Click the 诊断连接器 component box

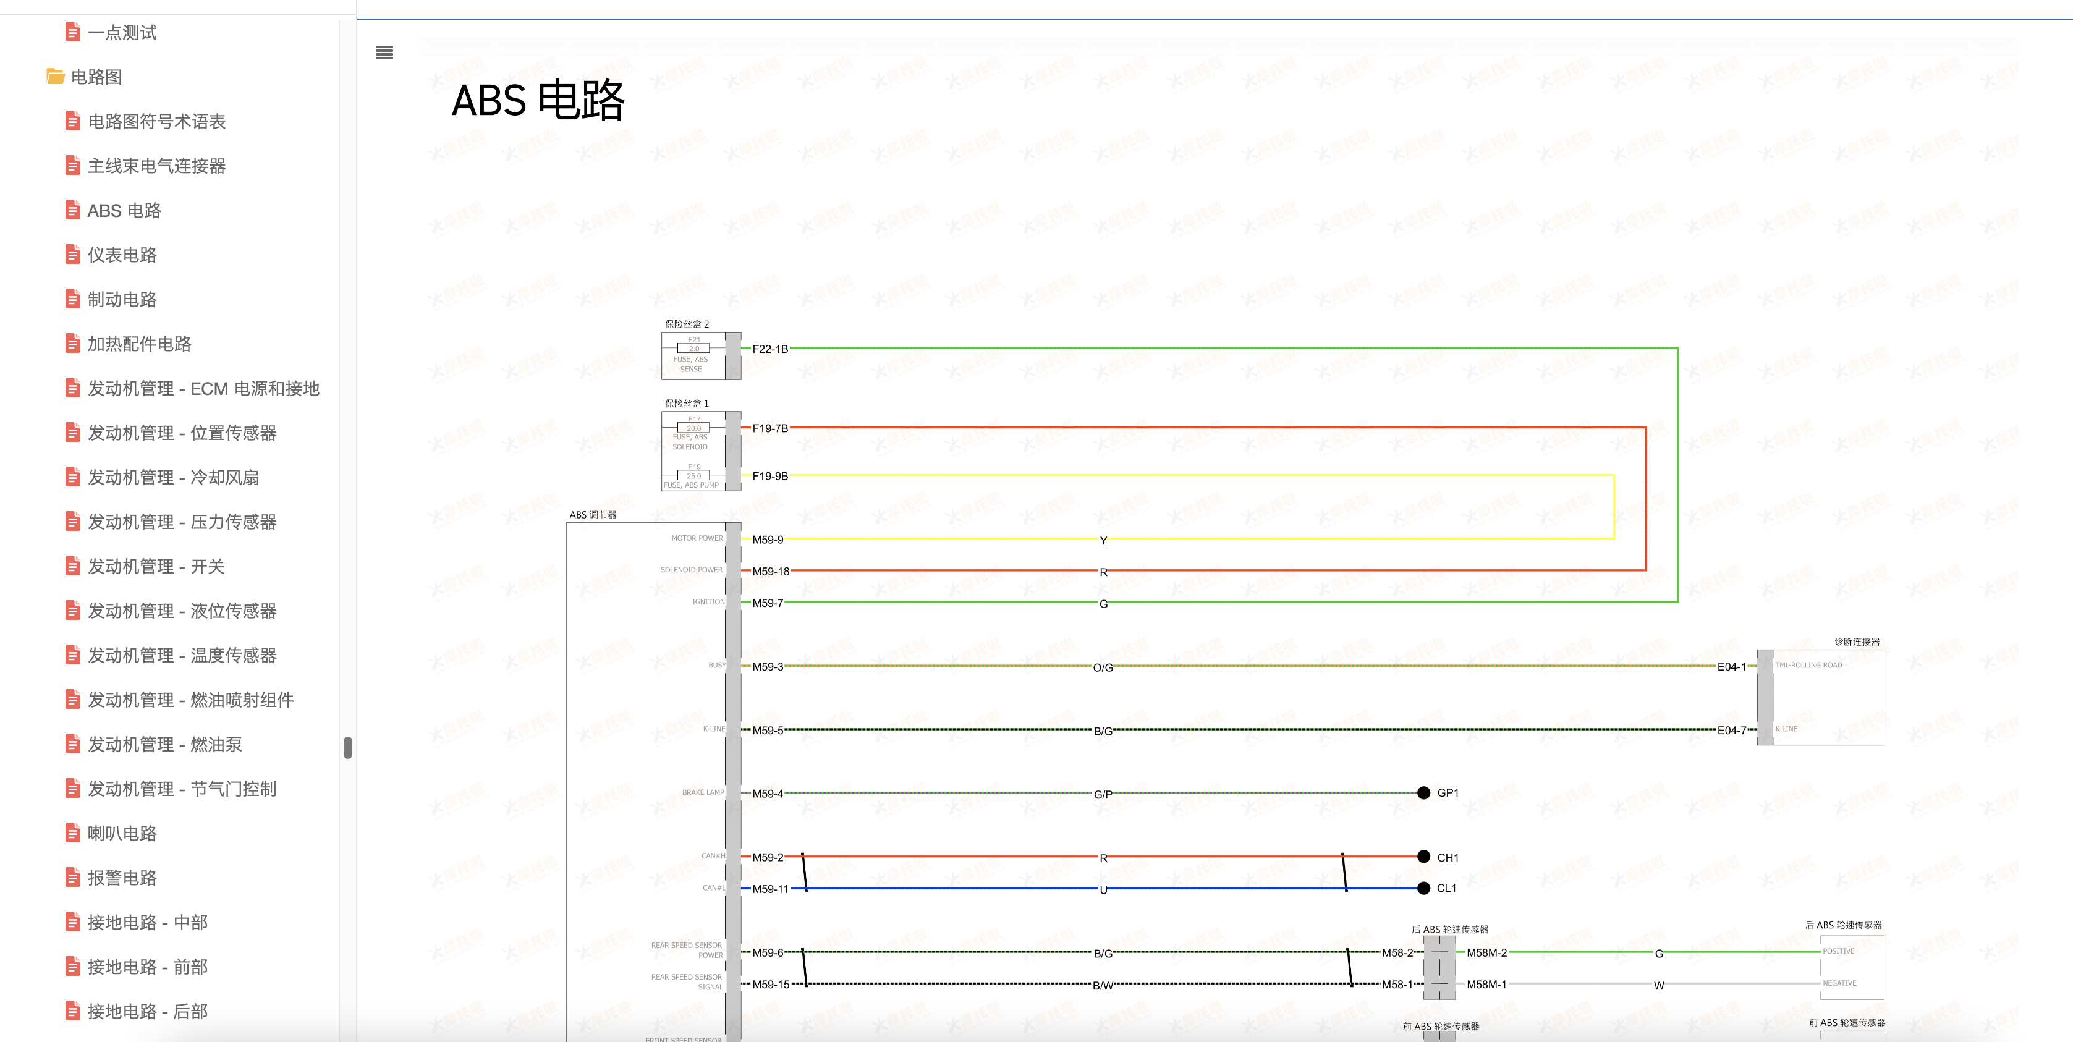pyautogui.click(x=1820, y=698)
